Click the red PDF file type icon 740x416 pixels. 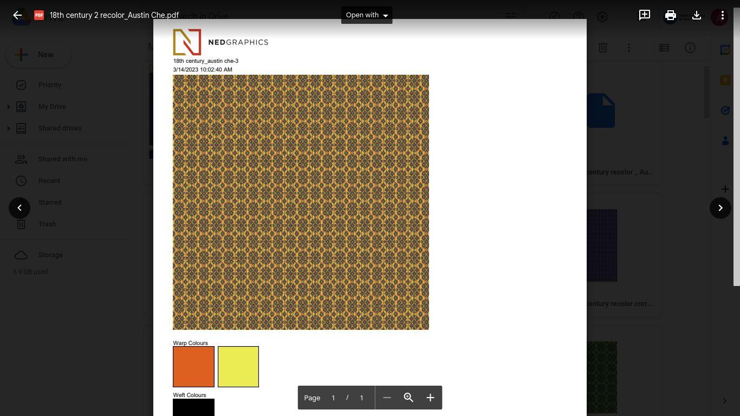39,15
